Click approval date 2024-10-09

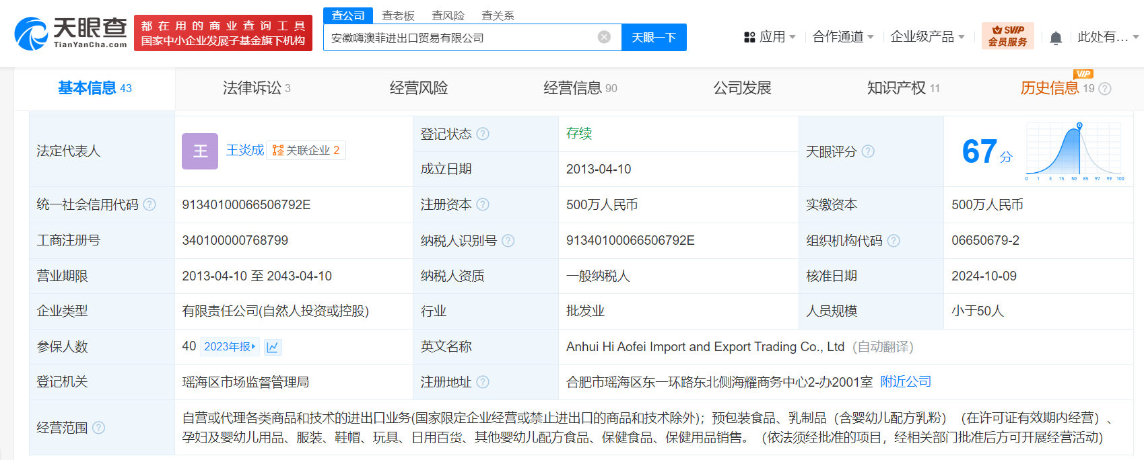[x=984, y=276]
